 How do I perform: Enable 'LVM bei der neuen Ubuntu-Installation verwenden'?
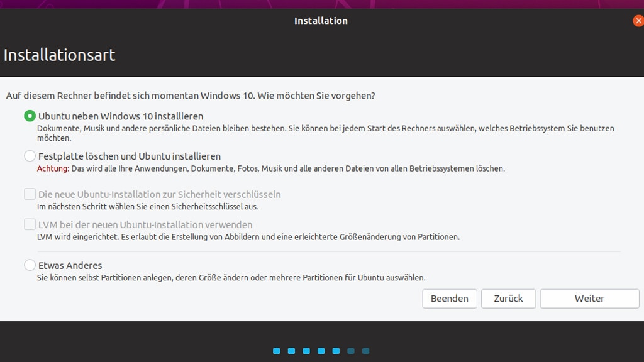[30, 224]
